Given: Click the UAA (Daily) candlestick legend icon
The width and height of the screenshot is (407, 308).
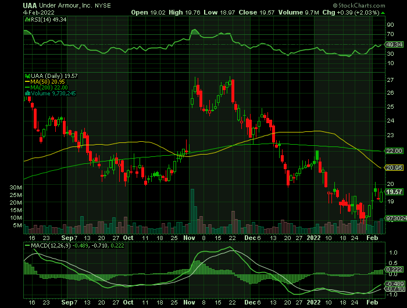Looking at the screenshot, I should tap(26, 76).
